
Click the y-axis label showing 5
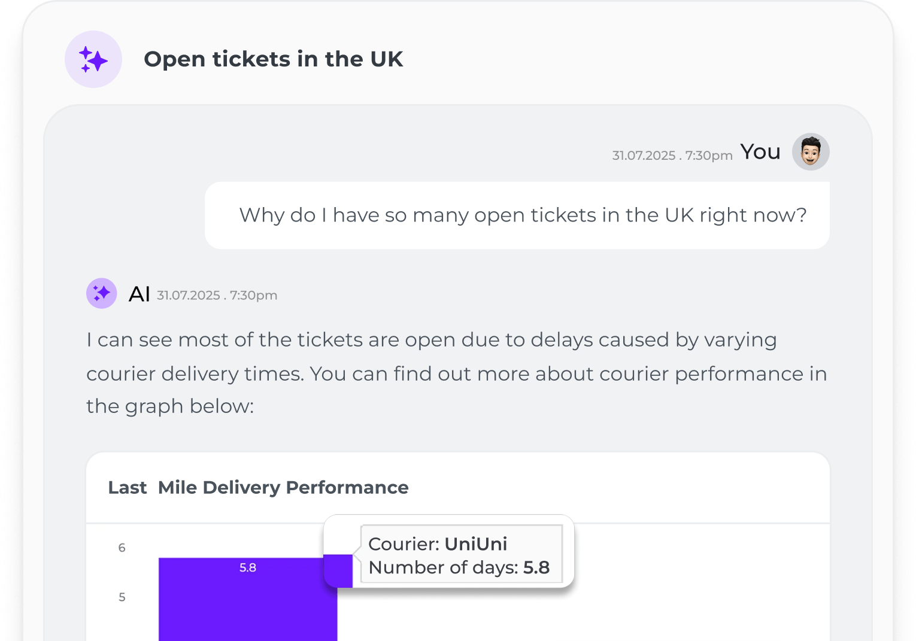pyautogui.click(x=122, y=597)
